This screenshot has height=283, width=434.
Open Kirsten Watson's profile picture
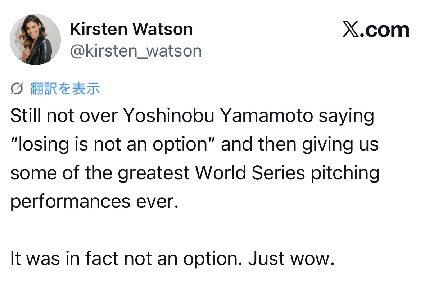35,40
